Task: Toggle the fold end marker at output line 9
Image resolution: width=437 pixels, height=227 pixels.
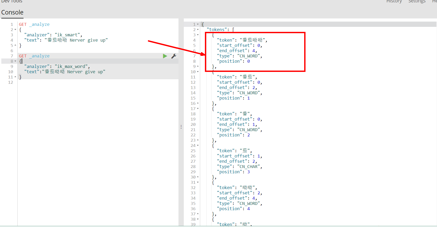Action: (x=198, y=67)
